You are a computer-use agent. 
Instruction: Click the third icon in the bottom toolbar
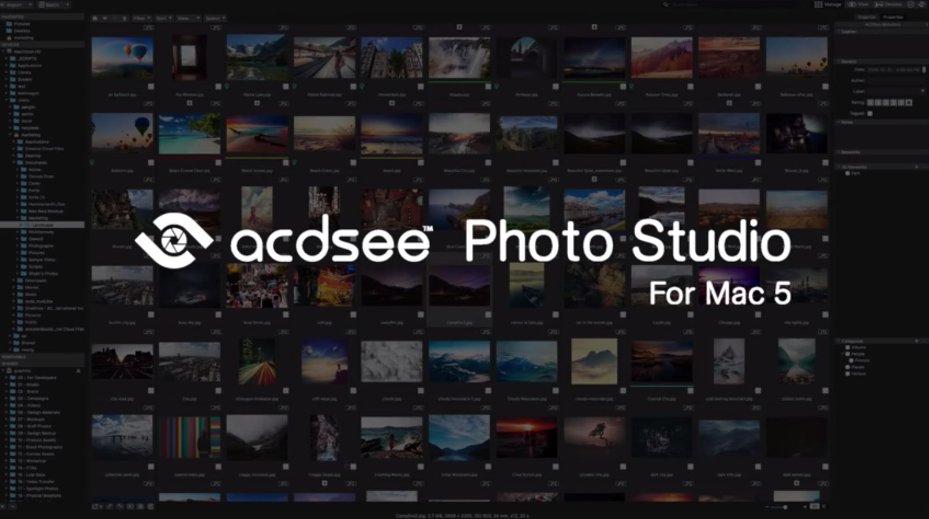(120, 507)
